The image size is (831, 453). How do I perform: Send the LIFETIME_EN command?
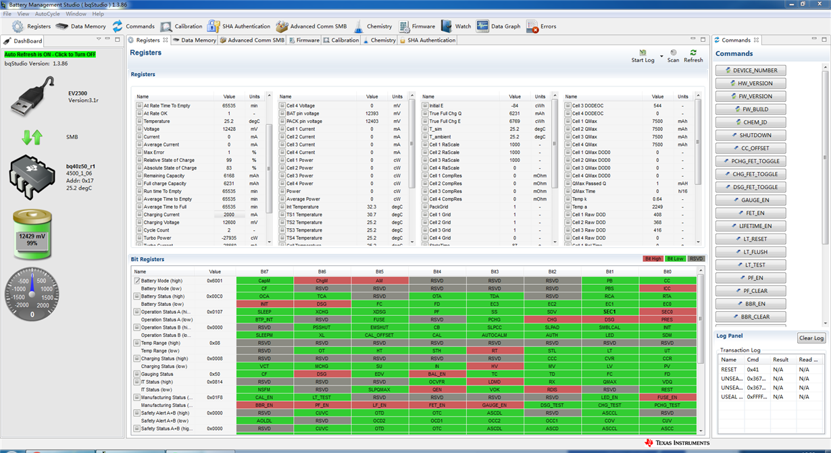(x=750, y=226)
